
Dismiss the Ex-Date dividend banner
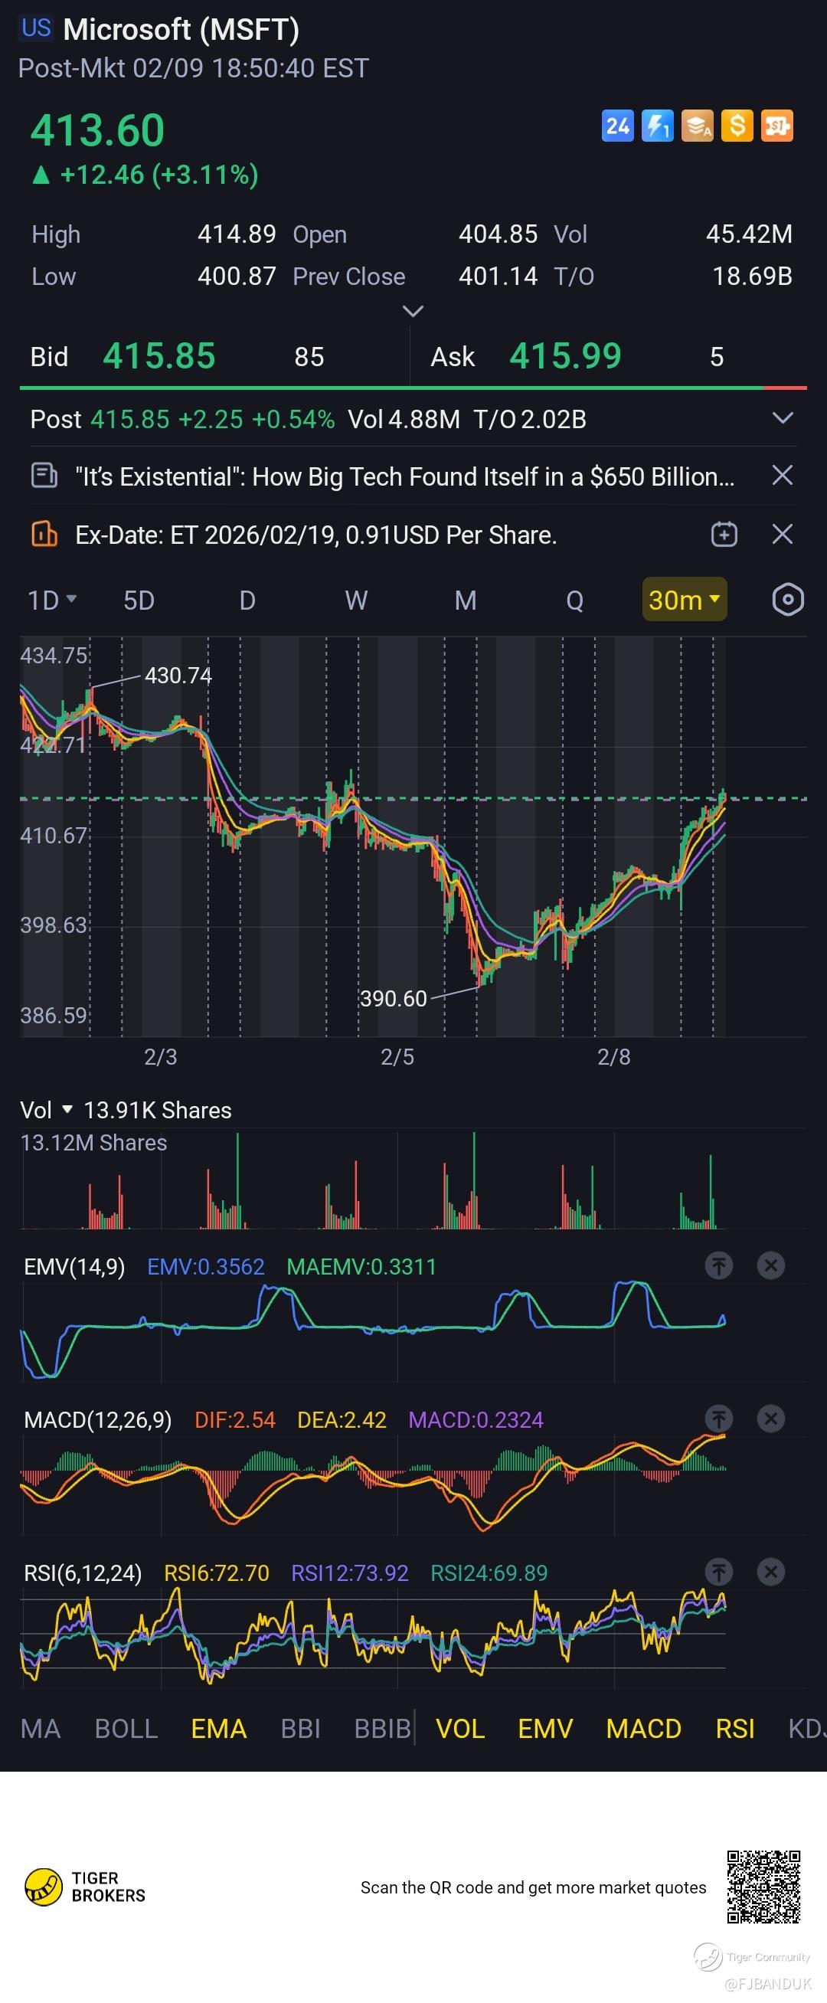(782, 534)
